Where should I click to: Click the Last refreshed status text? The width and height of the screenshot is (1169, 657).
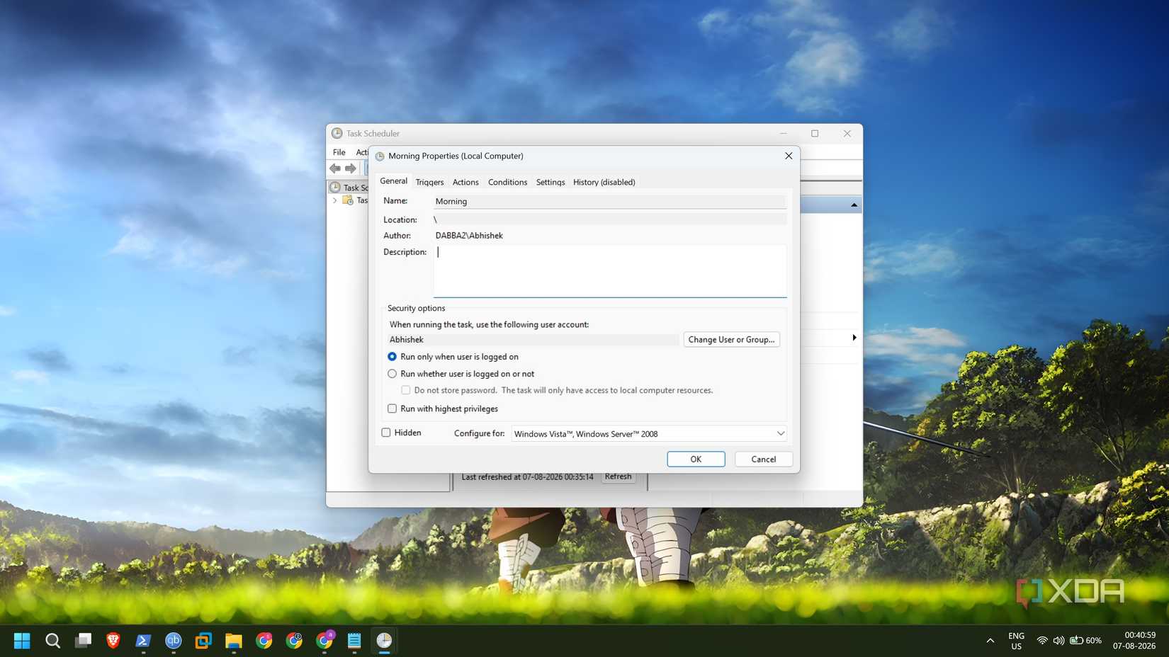[527, 477]
